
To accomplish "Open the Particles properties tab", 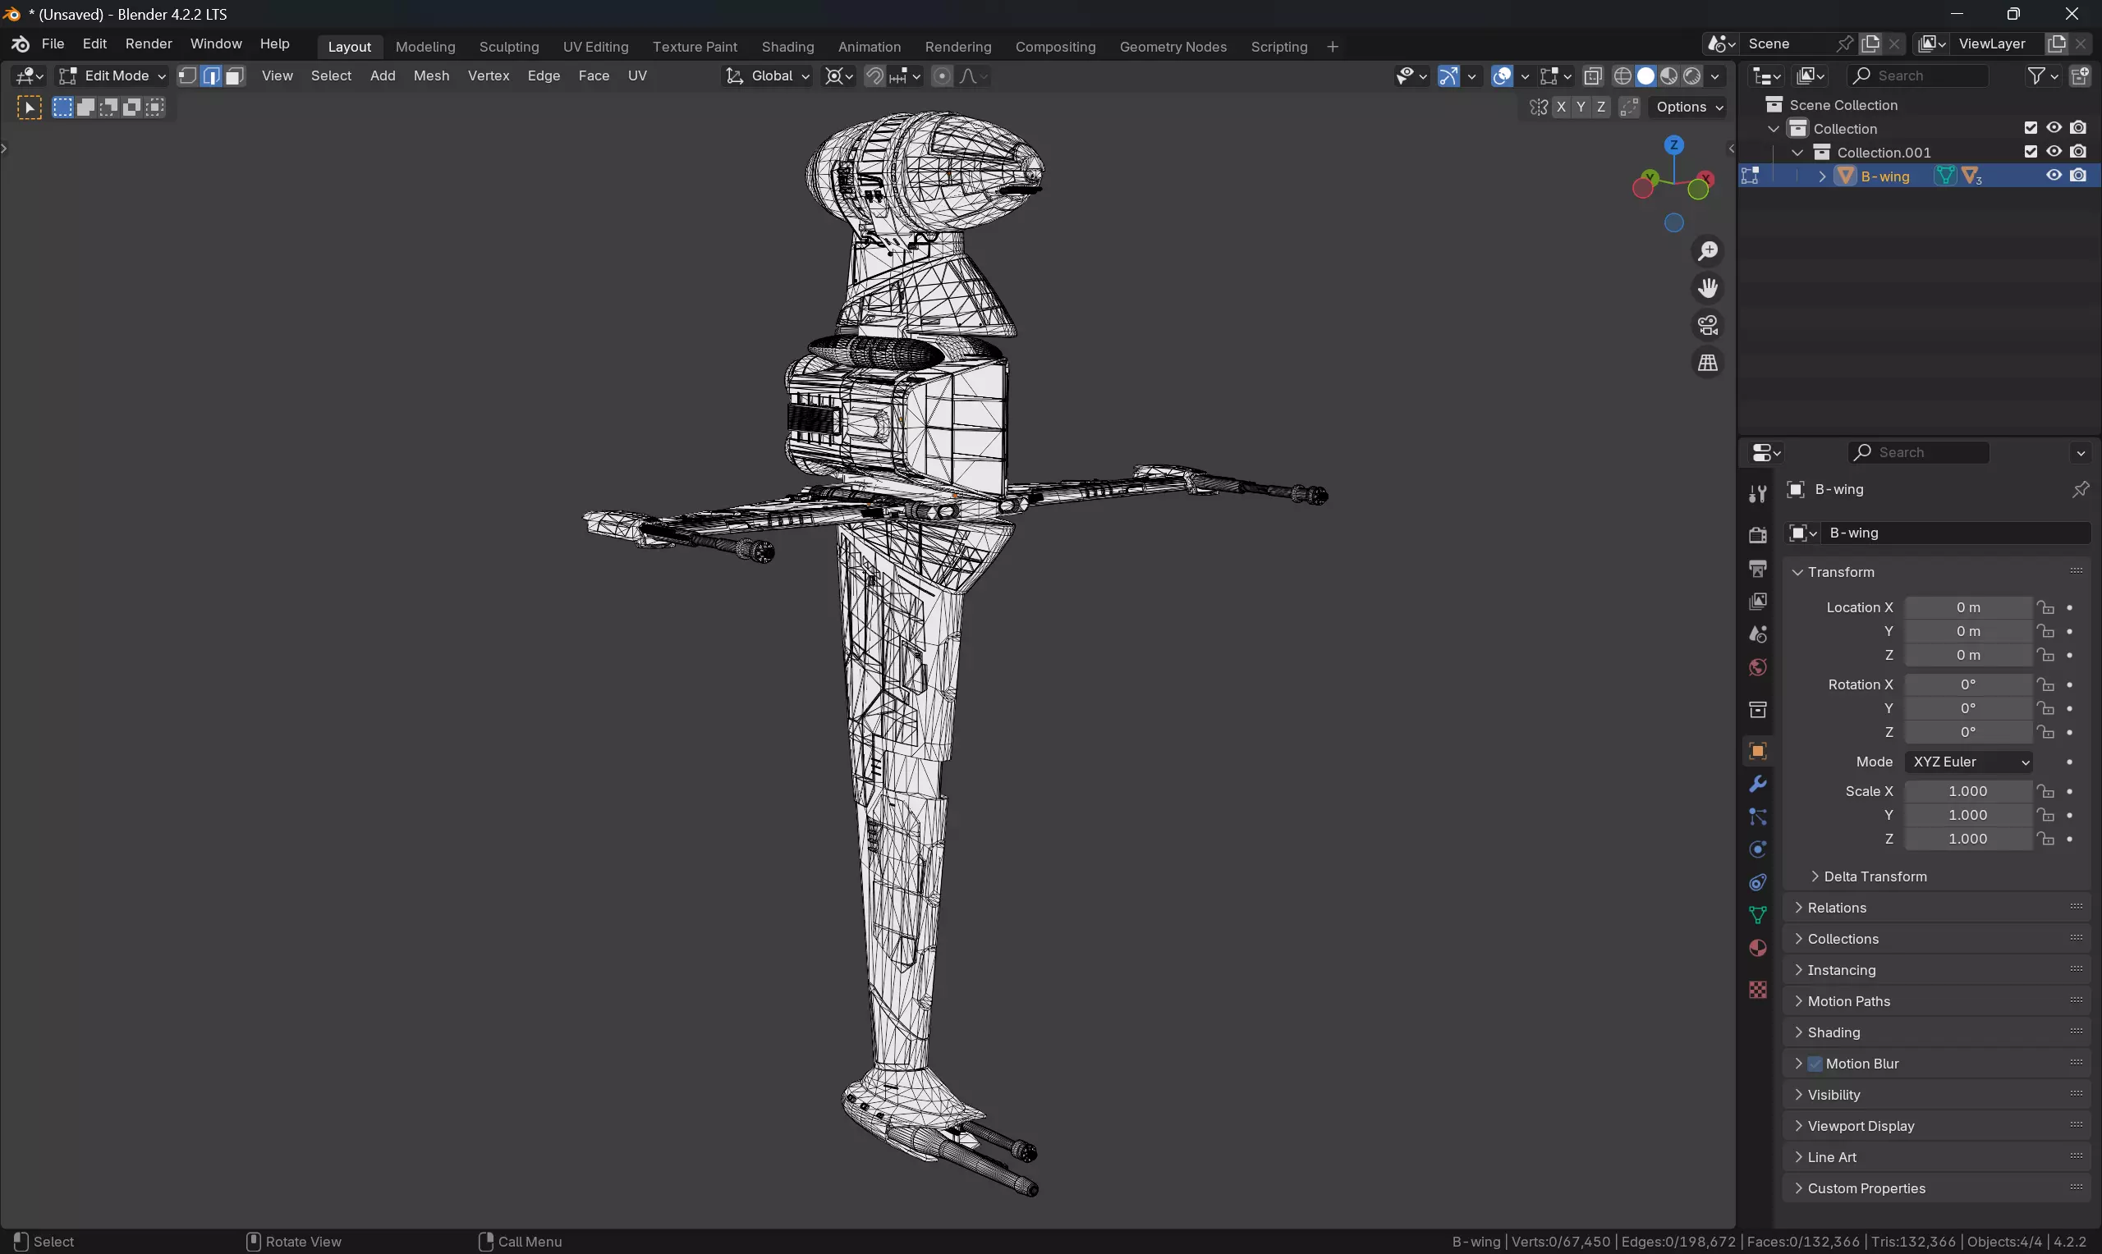I will point(1758,817).
